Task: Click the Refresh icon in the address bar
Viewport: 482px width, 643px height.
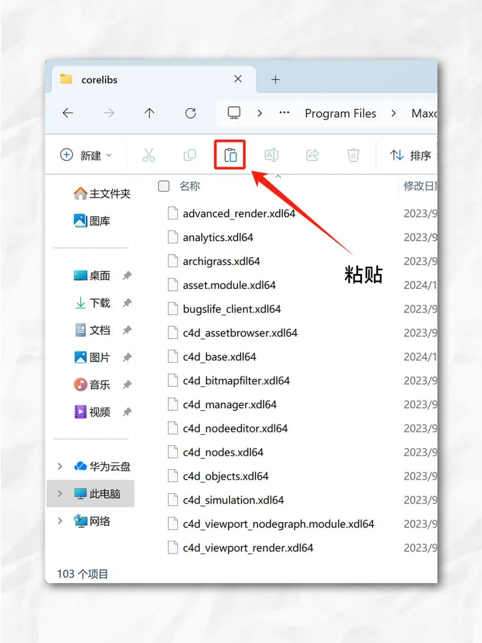Action: (190, 113)
